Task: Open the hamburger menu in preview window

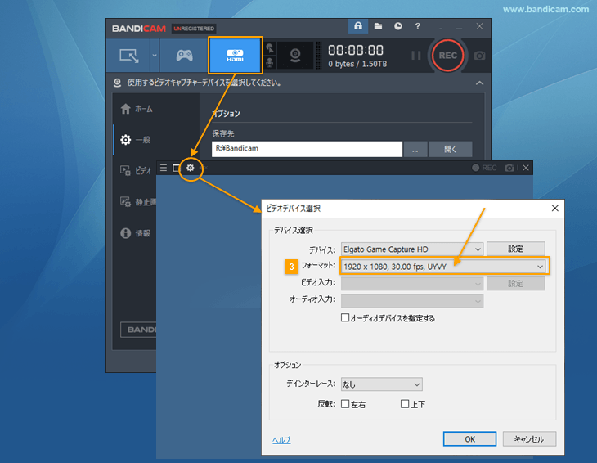Action: (164, 168)
